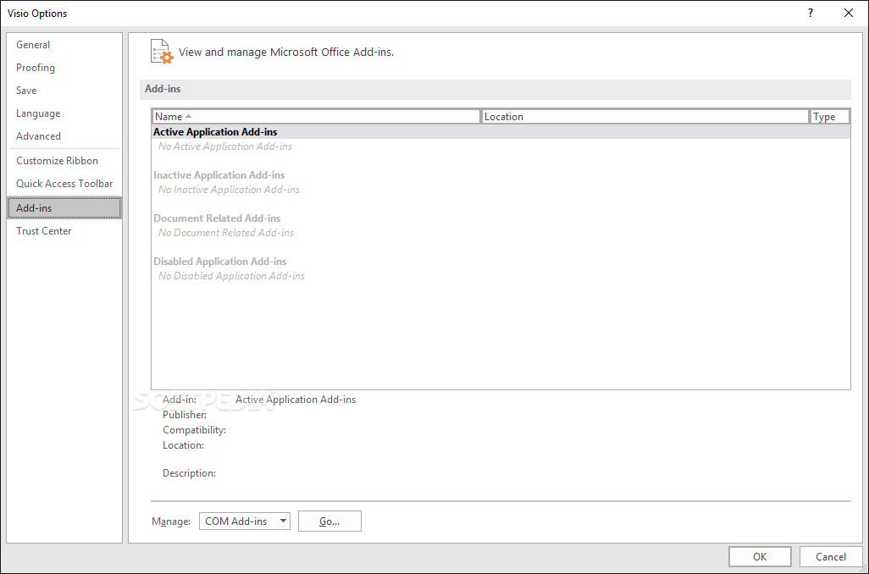This screenshot has height=574, width=869.
Task: Click the Add-ins section header bar
Action: 495,89
